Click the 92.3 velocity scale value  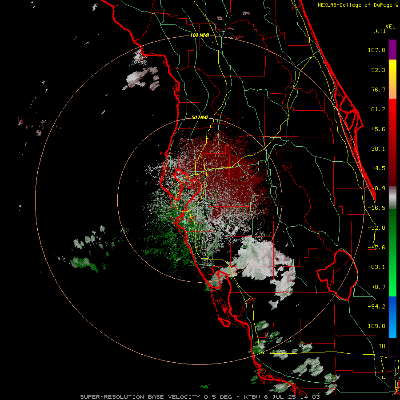click(378, 70)
